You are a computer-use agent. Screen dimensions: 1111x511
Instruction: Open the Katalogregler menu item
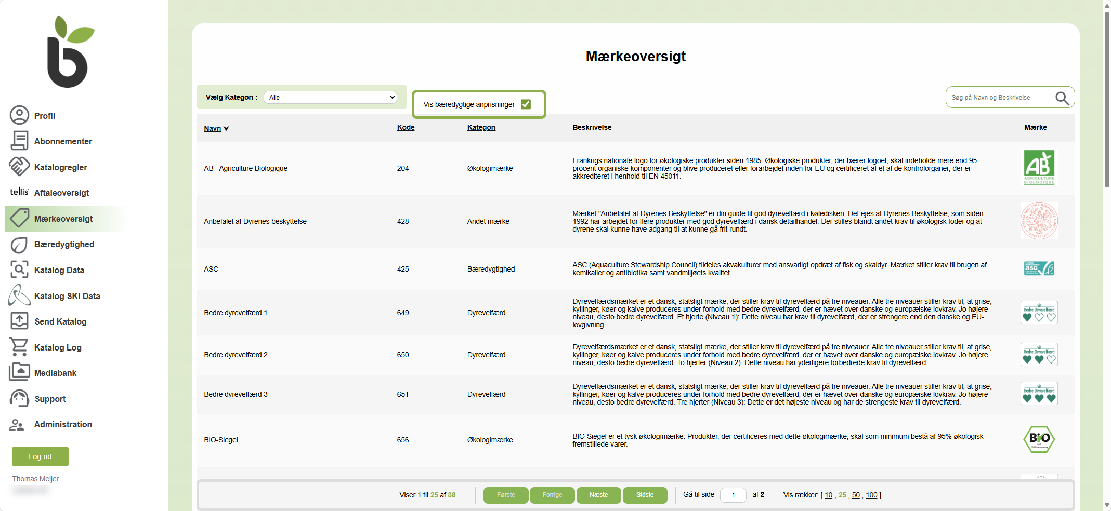(60, 167)
